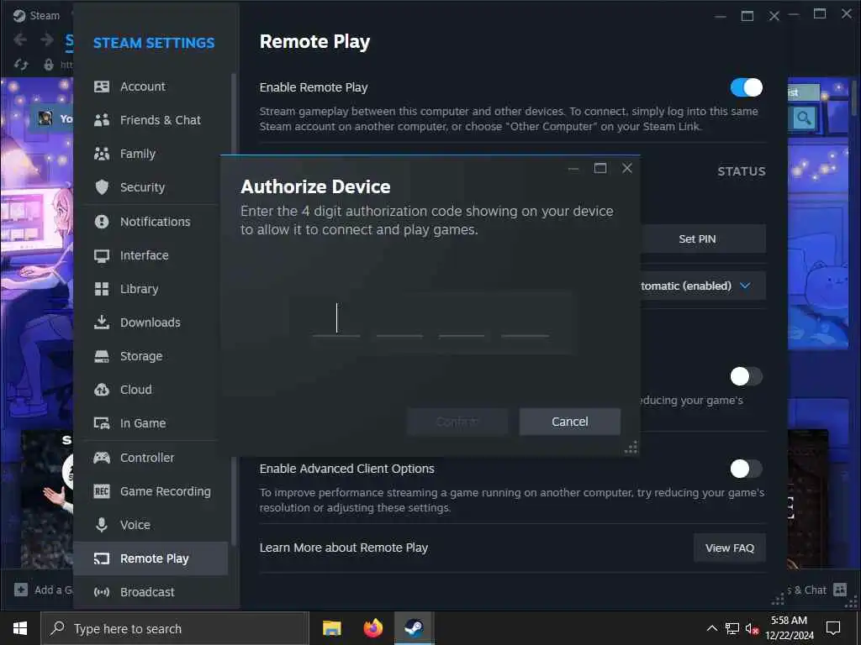Toggle Enable Advanced Client Options switch
The width and height of the screenshot is (861, 645).
(x=747, y=469)
